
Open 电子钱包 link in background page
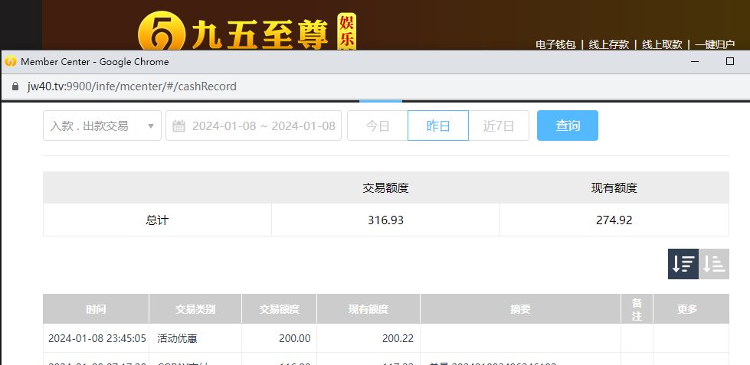pyautogui.click(x=555, y=44)
